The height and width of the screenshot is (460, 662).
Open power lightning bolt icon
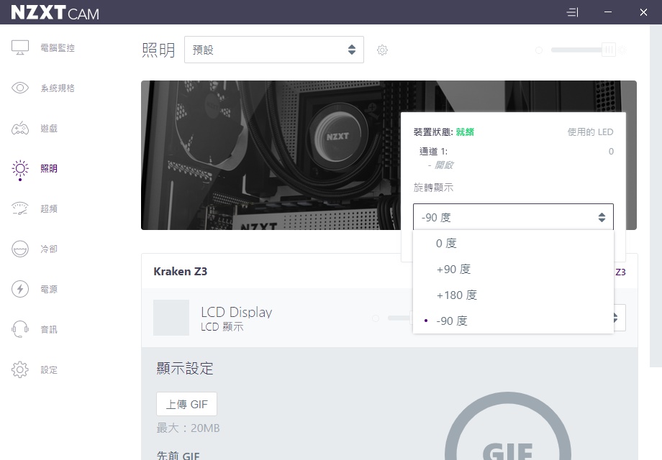20,289
